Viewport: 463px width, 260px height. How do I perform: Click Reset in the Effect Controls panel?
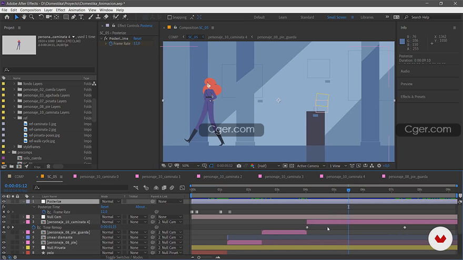click(137, 38)
